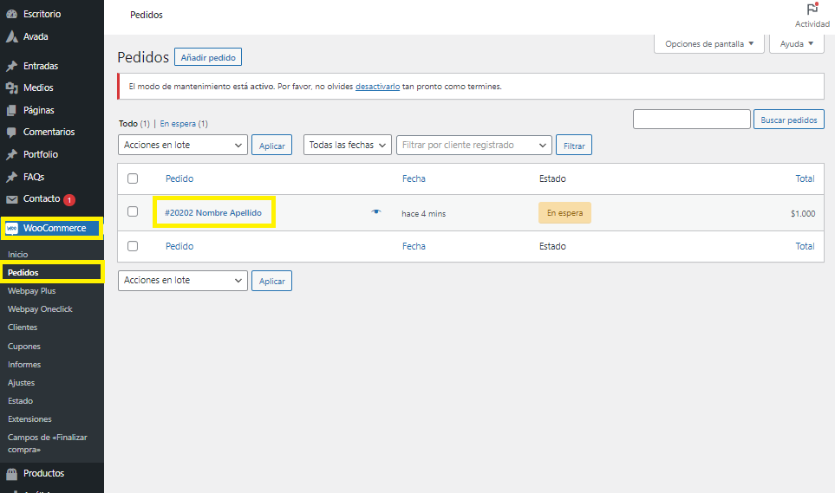The image size is (835, 493).
Task: Expand Opciones de pantalla tab
Action: tap(708, 43)
